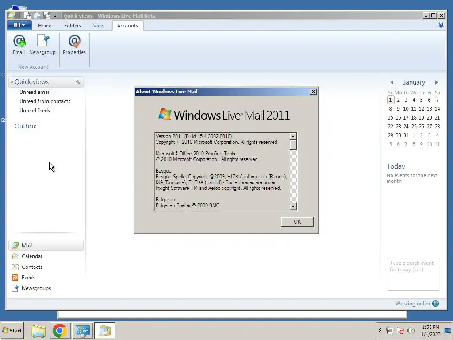Click the Working online status globe icon
453x340 pixels.
coord(436,304)
